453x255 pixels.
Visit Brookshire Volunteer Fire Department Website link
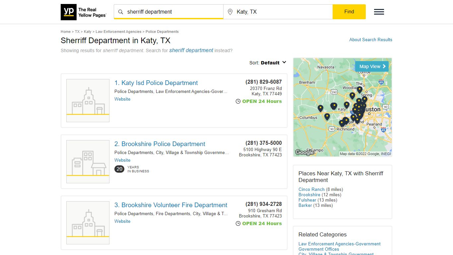click(122, 221)
